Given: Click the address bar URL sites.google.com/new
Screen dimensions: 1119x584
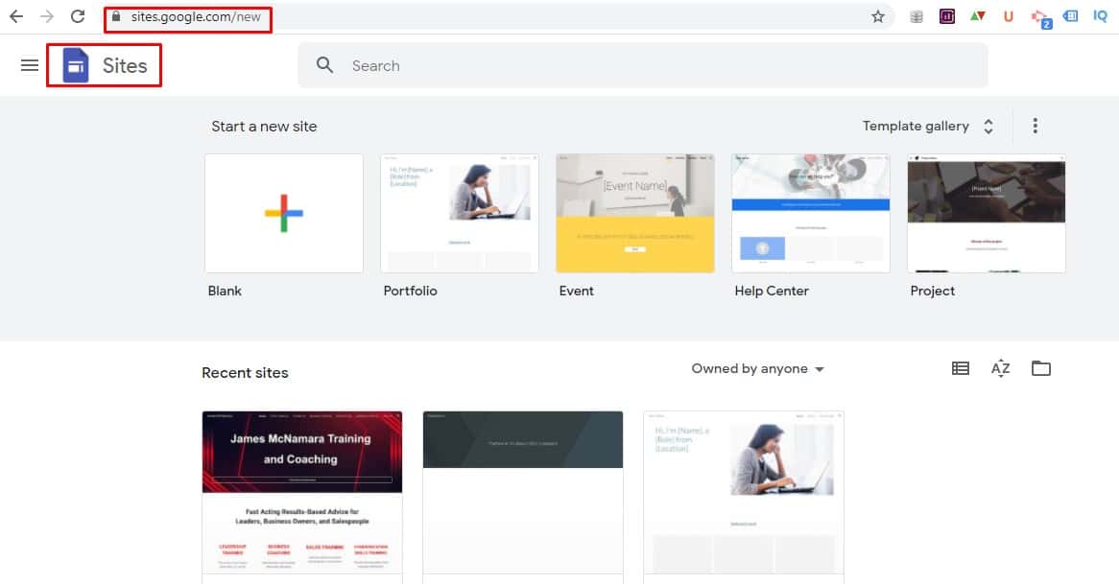Looking at the screenshot, I should 196,17.
